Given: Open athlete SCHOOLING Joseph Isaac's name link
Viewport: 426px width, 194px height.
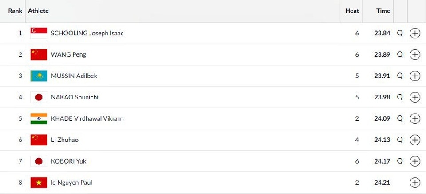Looking at the screenshot, I should pyautogui.click(x=87, y=33).
